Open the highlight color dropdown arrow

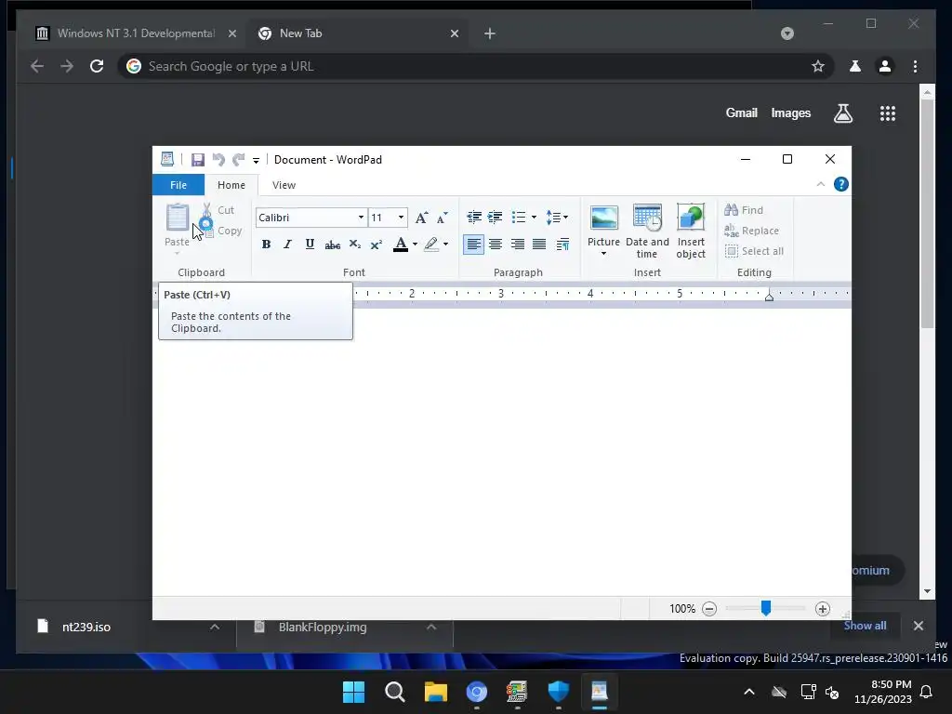click(x=445, y=245)
